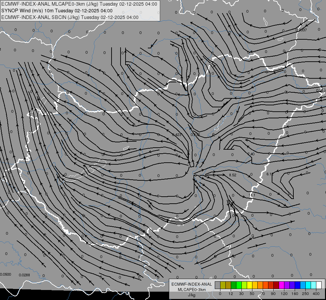Click colorbar tick label 400

316,294
